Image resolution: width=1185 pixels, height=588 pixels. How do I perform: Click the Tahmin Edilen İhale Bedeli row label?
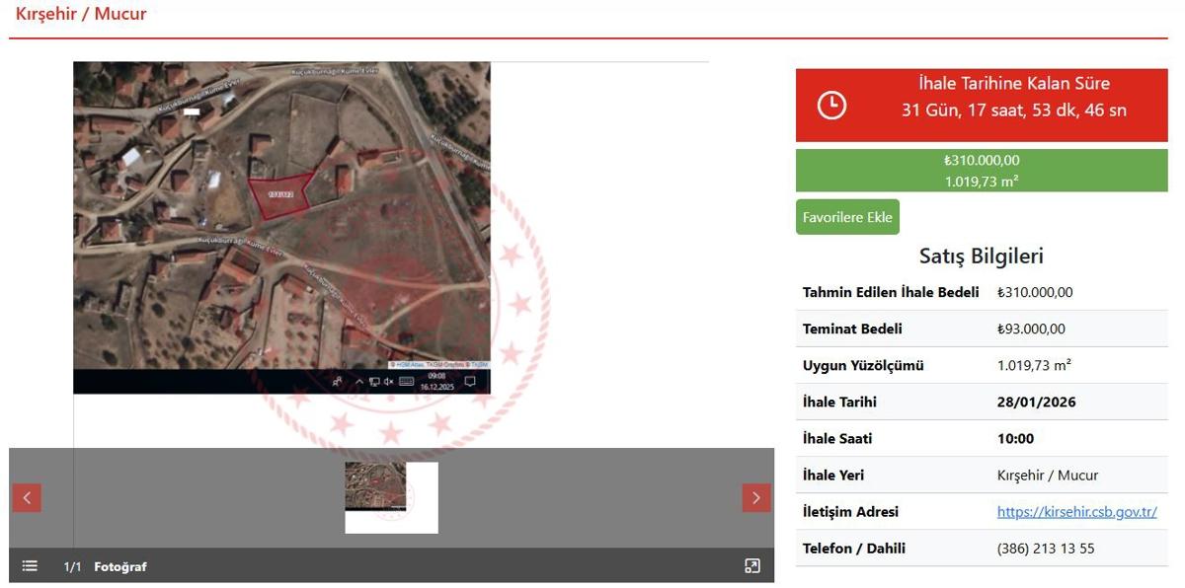[x=891, y=293]
